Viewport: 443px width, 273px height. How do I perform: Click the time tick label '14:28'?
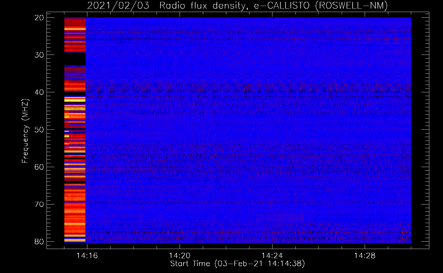click(x=365, y=256)
